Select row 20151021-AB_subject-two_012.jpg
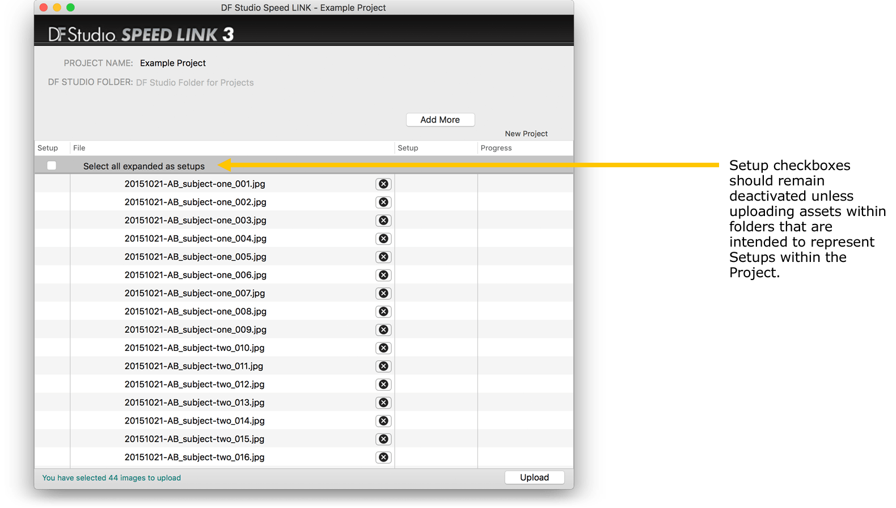 click(304, 384)
